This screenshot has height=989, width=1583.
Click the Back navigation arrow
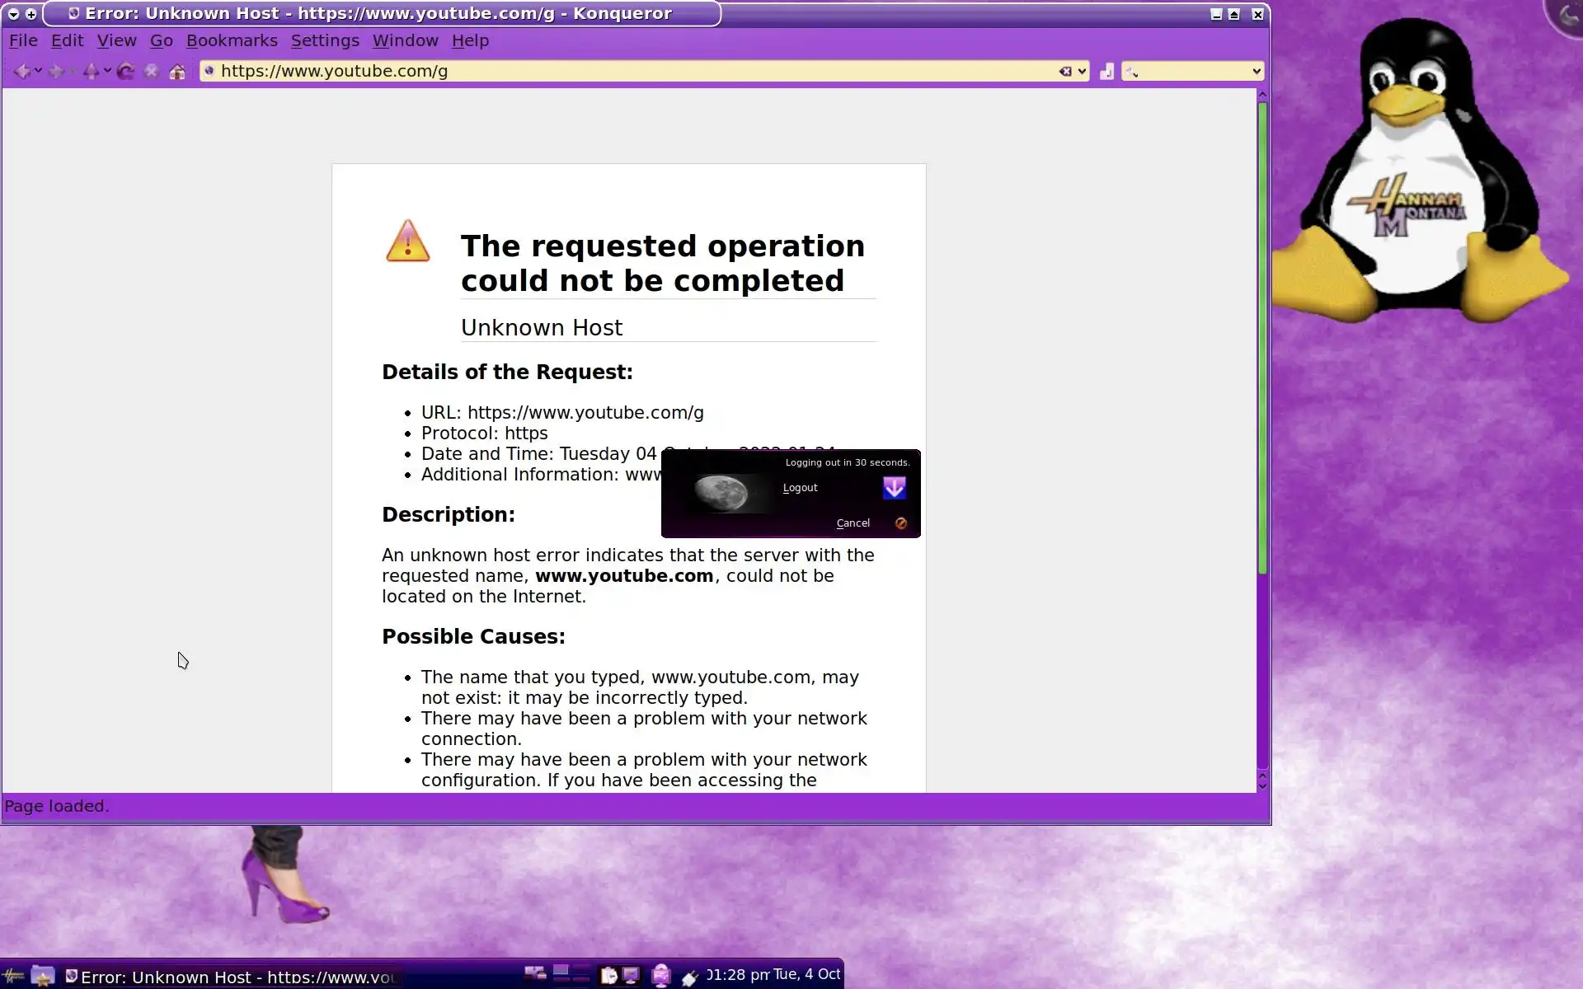pyautogui.click(x=22, y=72)
